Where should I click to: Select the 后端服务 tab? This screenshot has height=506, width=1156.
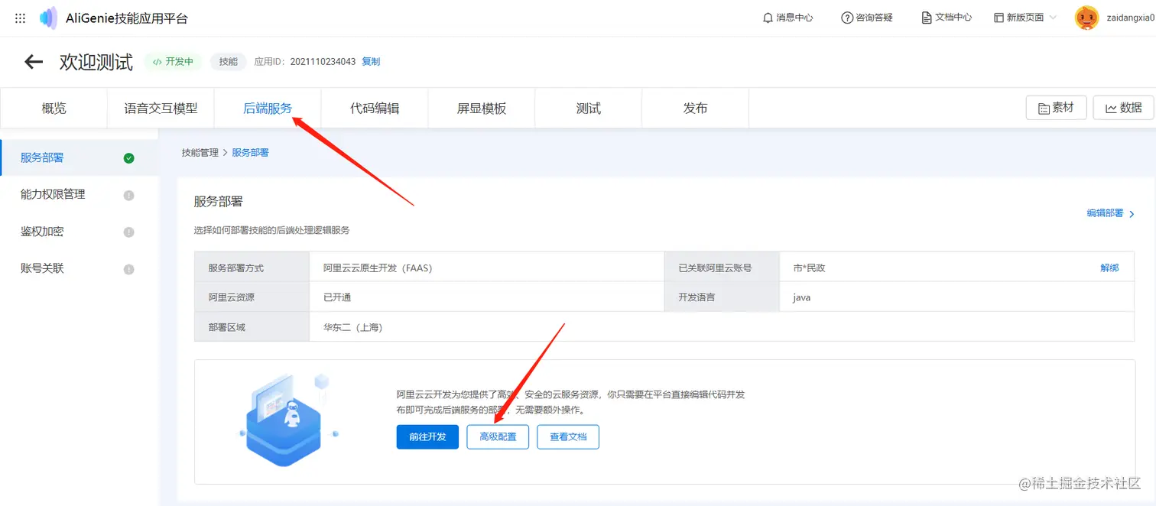point(268,109)
